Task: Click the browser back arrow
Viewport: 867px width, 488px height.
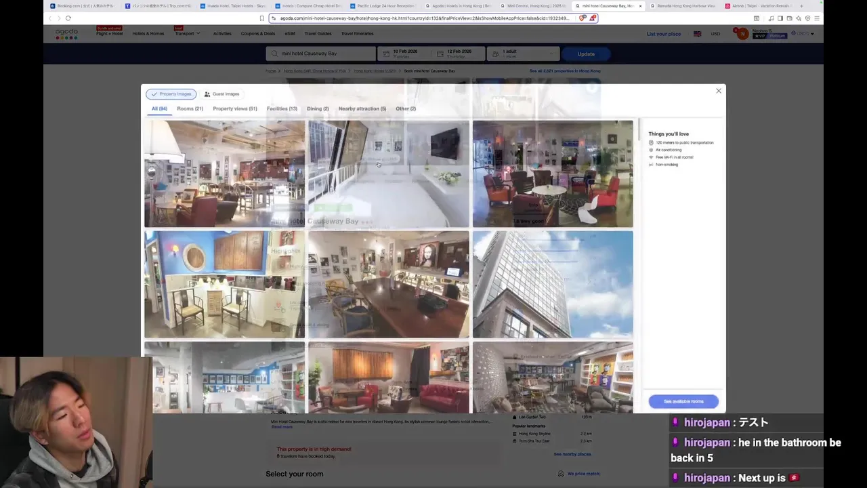Action: (49, 18)
